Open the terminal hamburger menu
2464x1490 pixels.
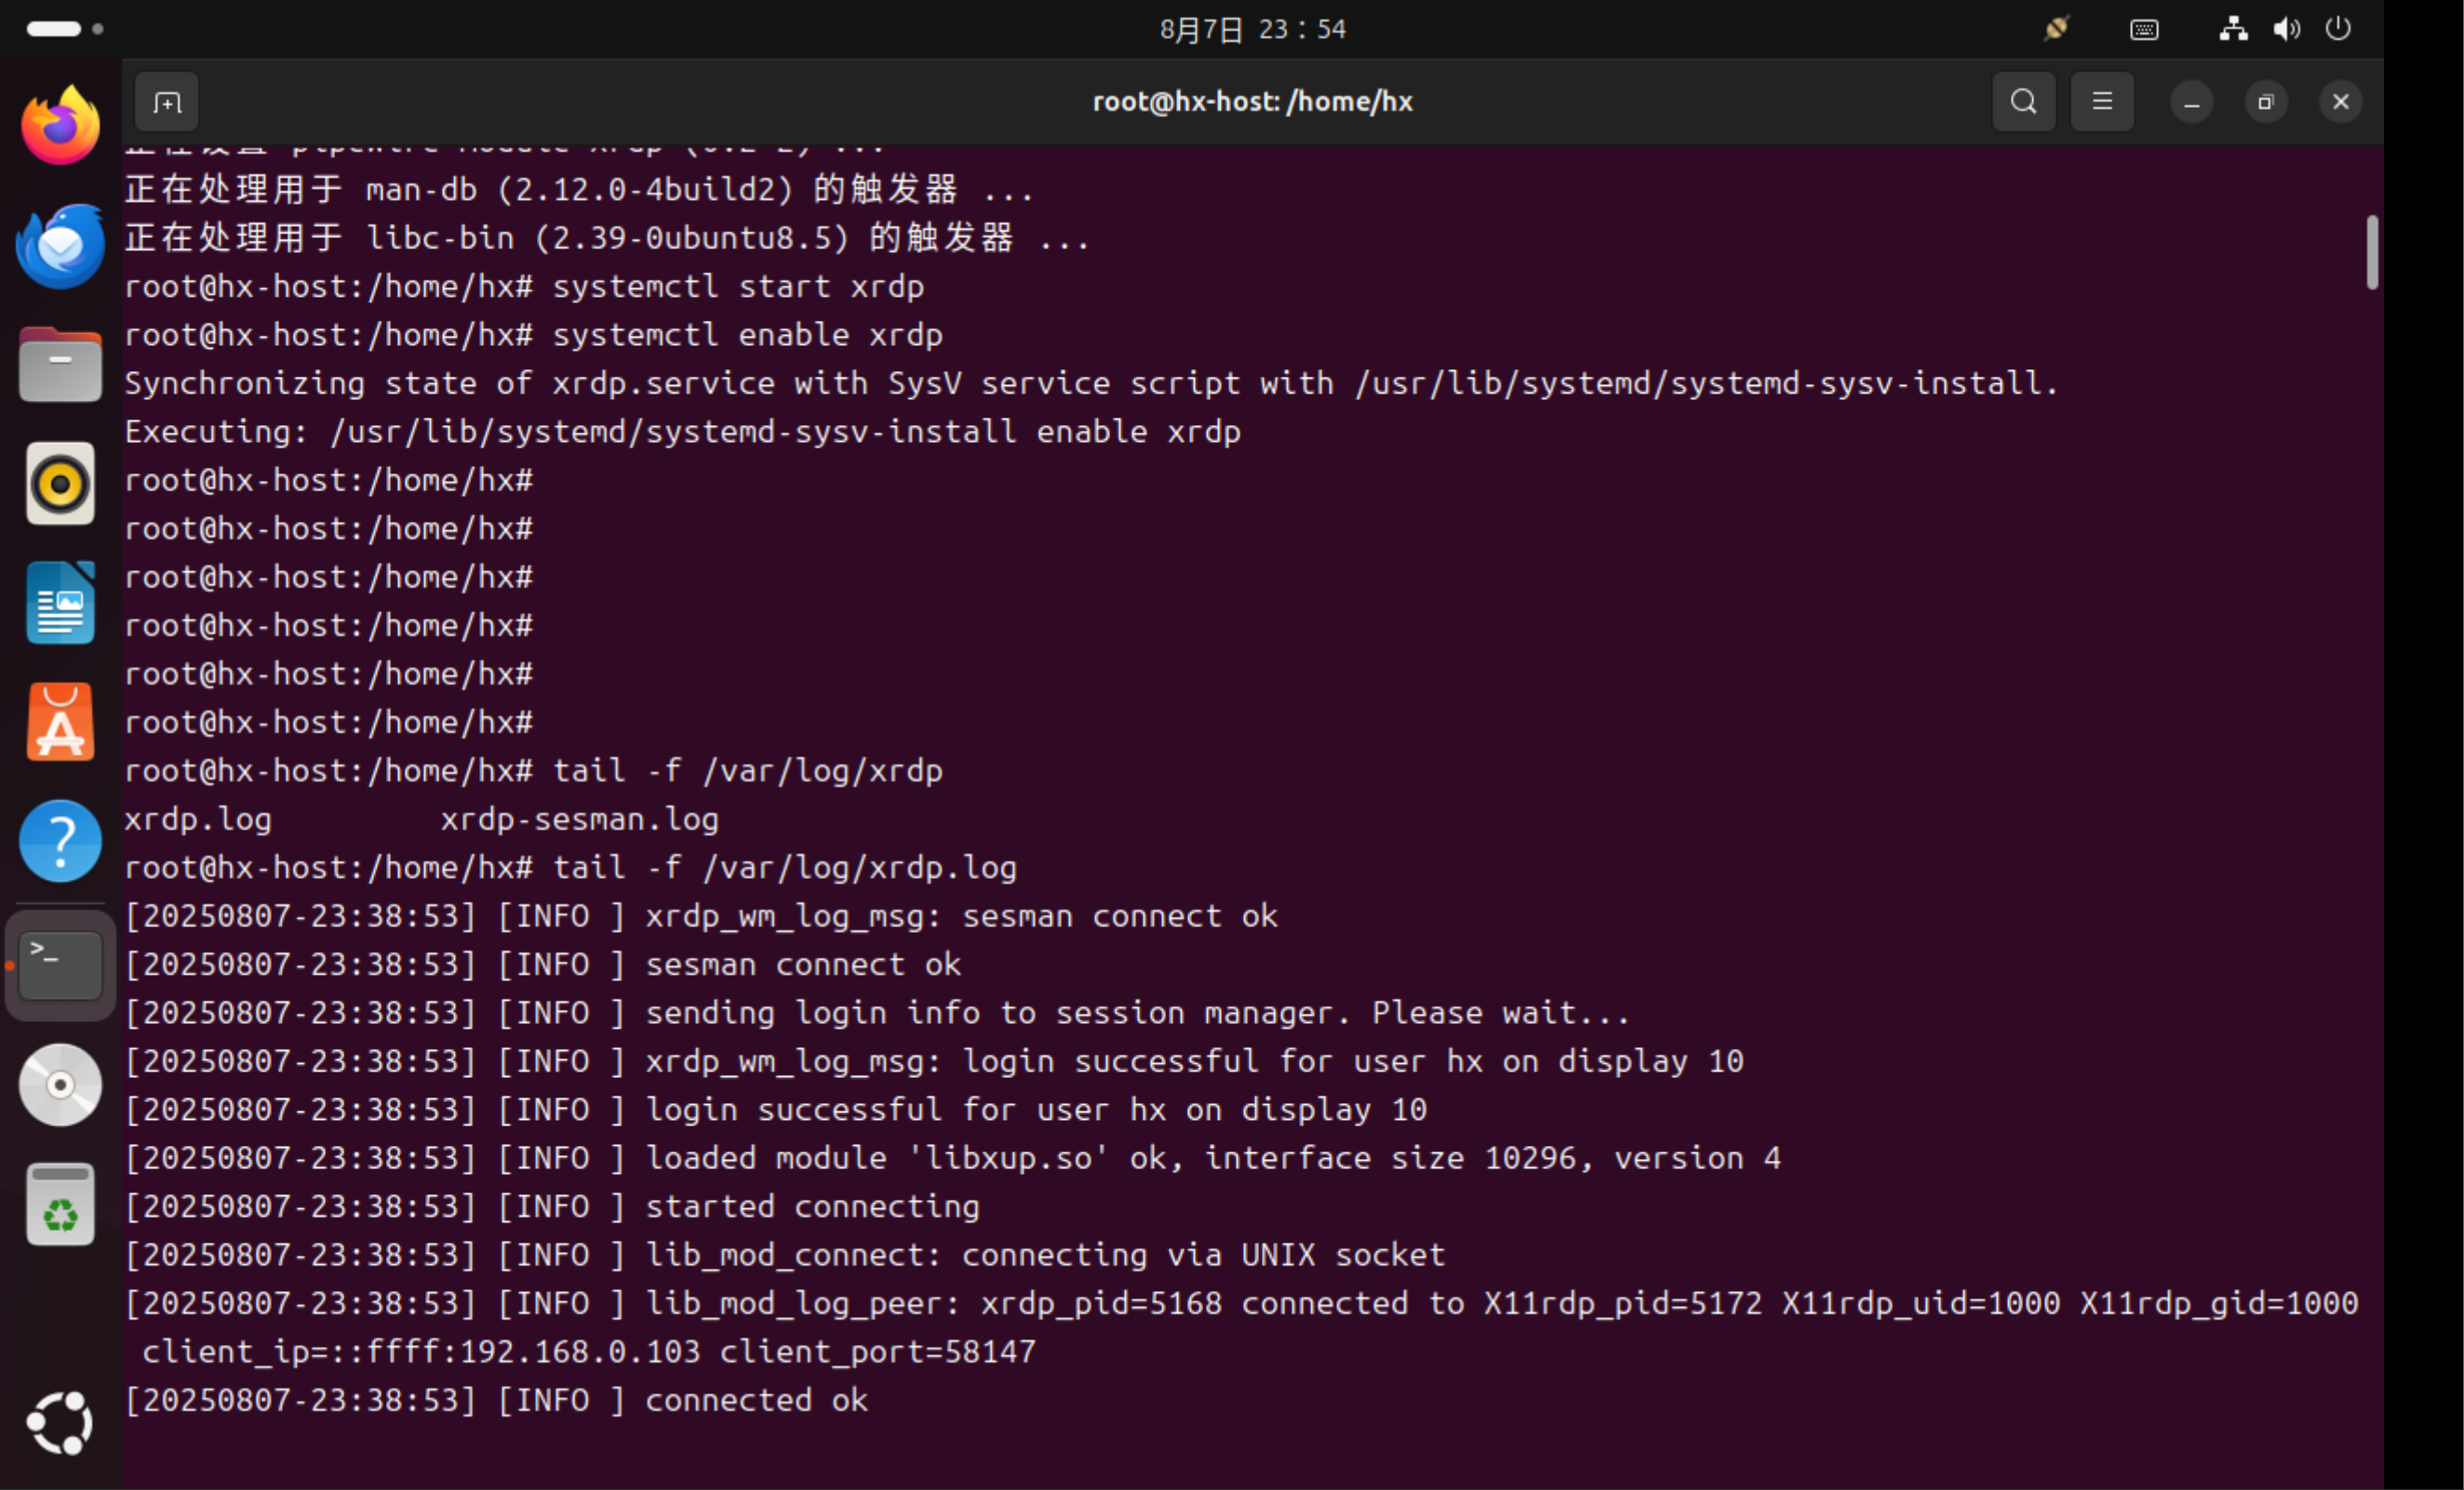click(2102, 102)
